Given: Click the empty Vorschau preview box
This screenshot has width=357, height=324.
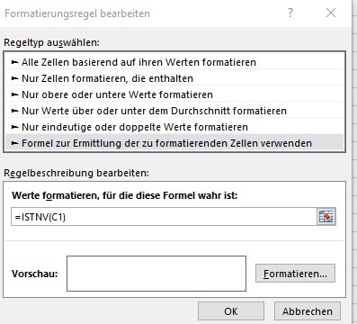Looking at the screenshot, I should point(156,274).
